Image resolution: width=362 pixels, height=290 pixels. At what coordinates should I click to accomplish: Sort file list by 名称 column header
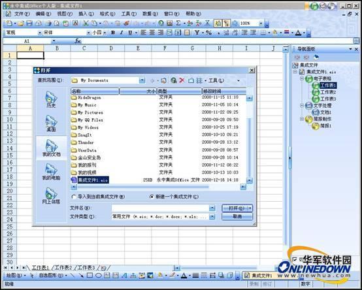pyautogui.click(x=95, y=91)
